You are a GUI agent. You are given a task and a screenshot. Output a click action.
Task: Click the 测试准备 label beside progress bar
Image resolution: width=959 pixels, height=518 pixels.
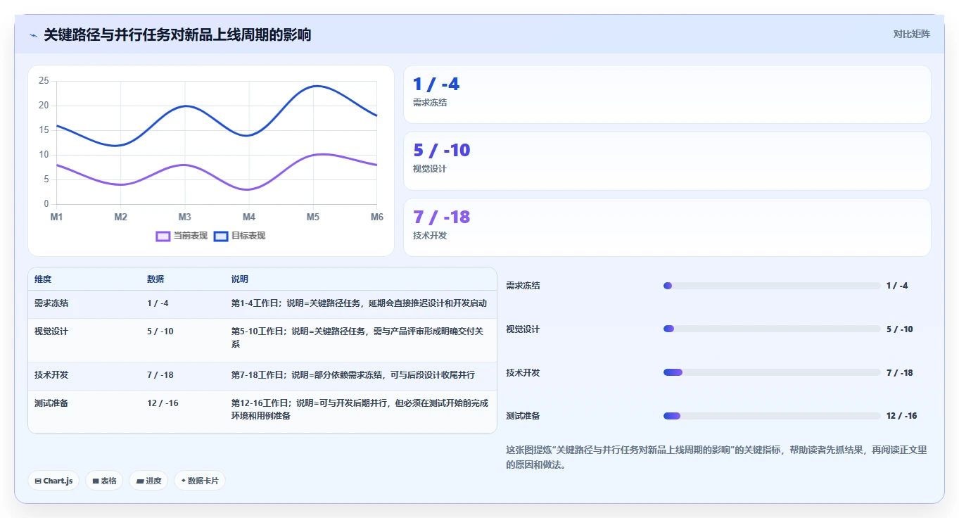523,416
